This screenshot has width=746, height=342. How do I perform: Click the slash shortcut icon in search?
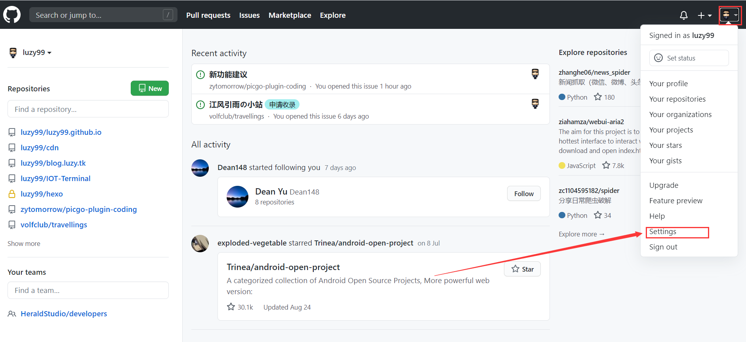click(x=168, y=15)
